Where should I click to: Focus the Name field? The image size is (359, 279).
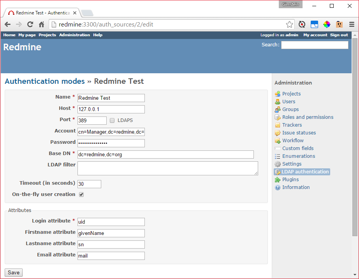pyautogui.click(x=111, y=98)
